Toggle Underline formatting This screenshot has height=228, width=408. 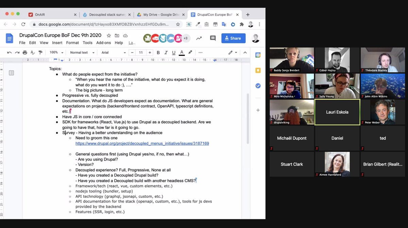point(174,53)
